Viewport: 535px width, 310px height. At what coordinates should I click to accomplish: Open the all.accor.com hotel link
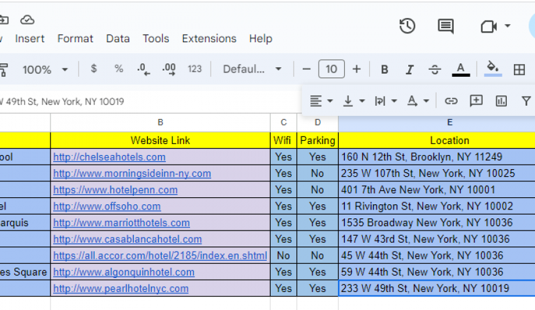click(160, 256)
